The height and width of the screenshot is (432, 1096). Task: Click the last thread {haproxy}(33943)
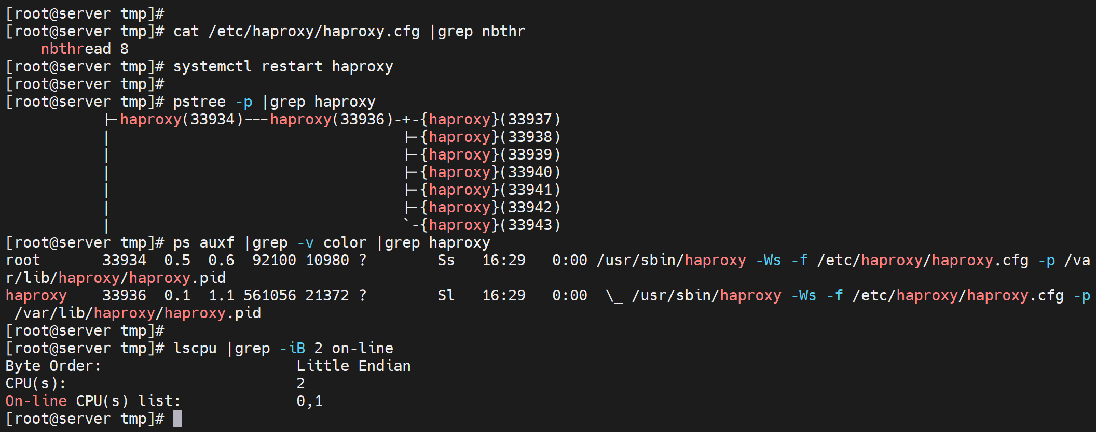(490, 225)
